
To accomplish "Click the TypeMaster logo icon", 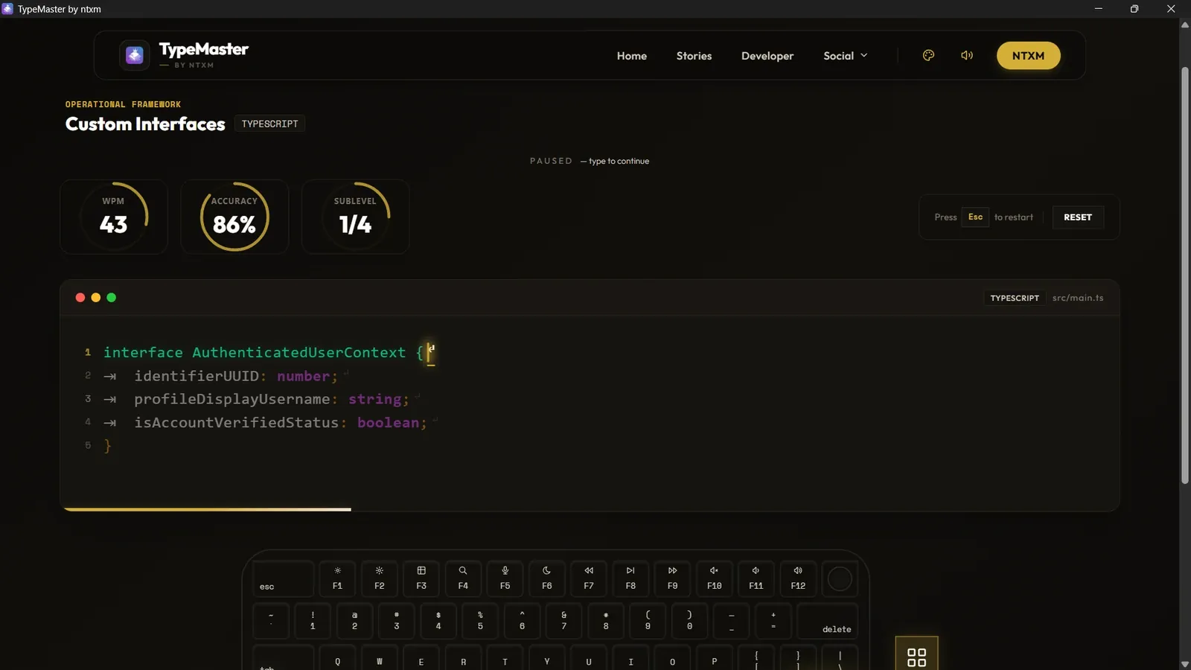I will 135,55.
